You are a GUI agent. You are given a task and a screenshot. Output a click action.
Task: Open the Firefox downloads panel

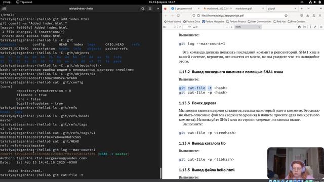308,16
